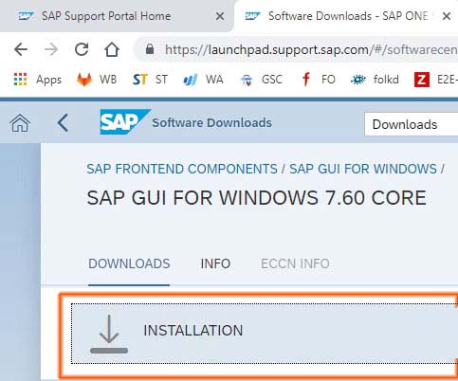Viewport: 458px width, 381px height.
Task: Open the Downloads search category dropdown
Action: [411, 124]
